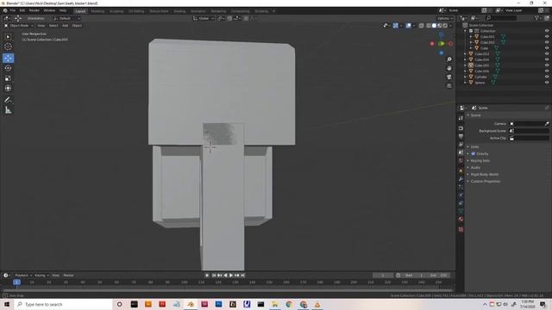
Task: Switch perspective/orthographic with the grid icon
Action: pyautogui.click(x=449, y=86)
